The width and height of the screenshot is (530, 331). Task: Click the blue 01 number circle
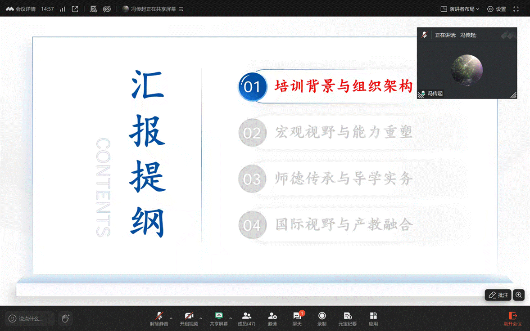(x=252, y=87)
